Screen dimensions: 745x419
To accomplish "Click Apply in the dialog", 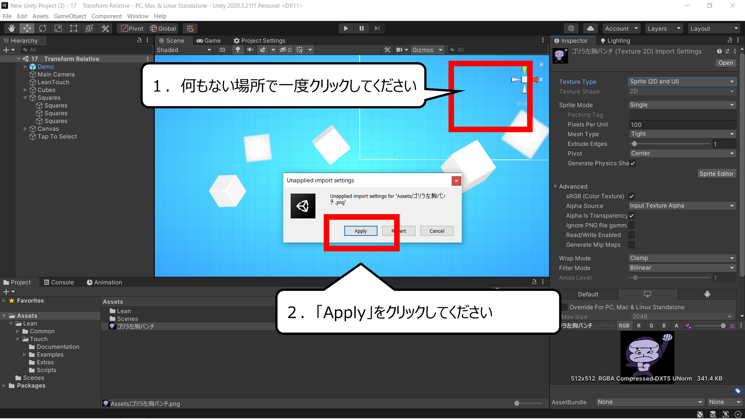I will 361,231.
